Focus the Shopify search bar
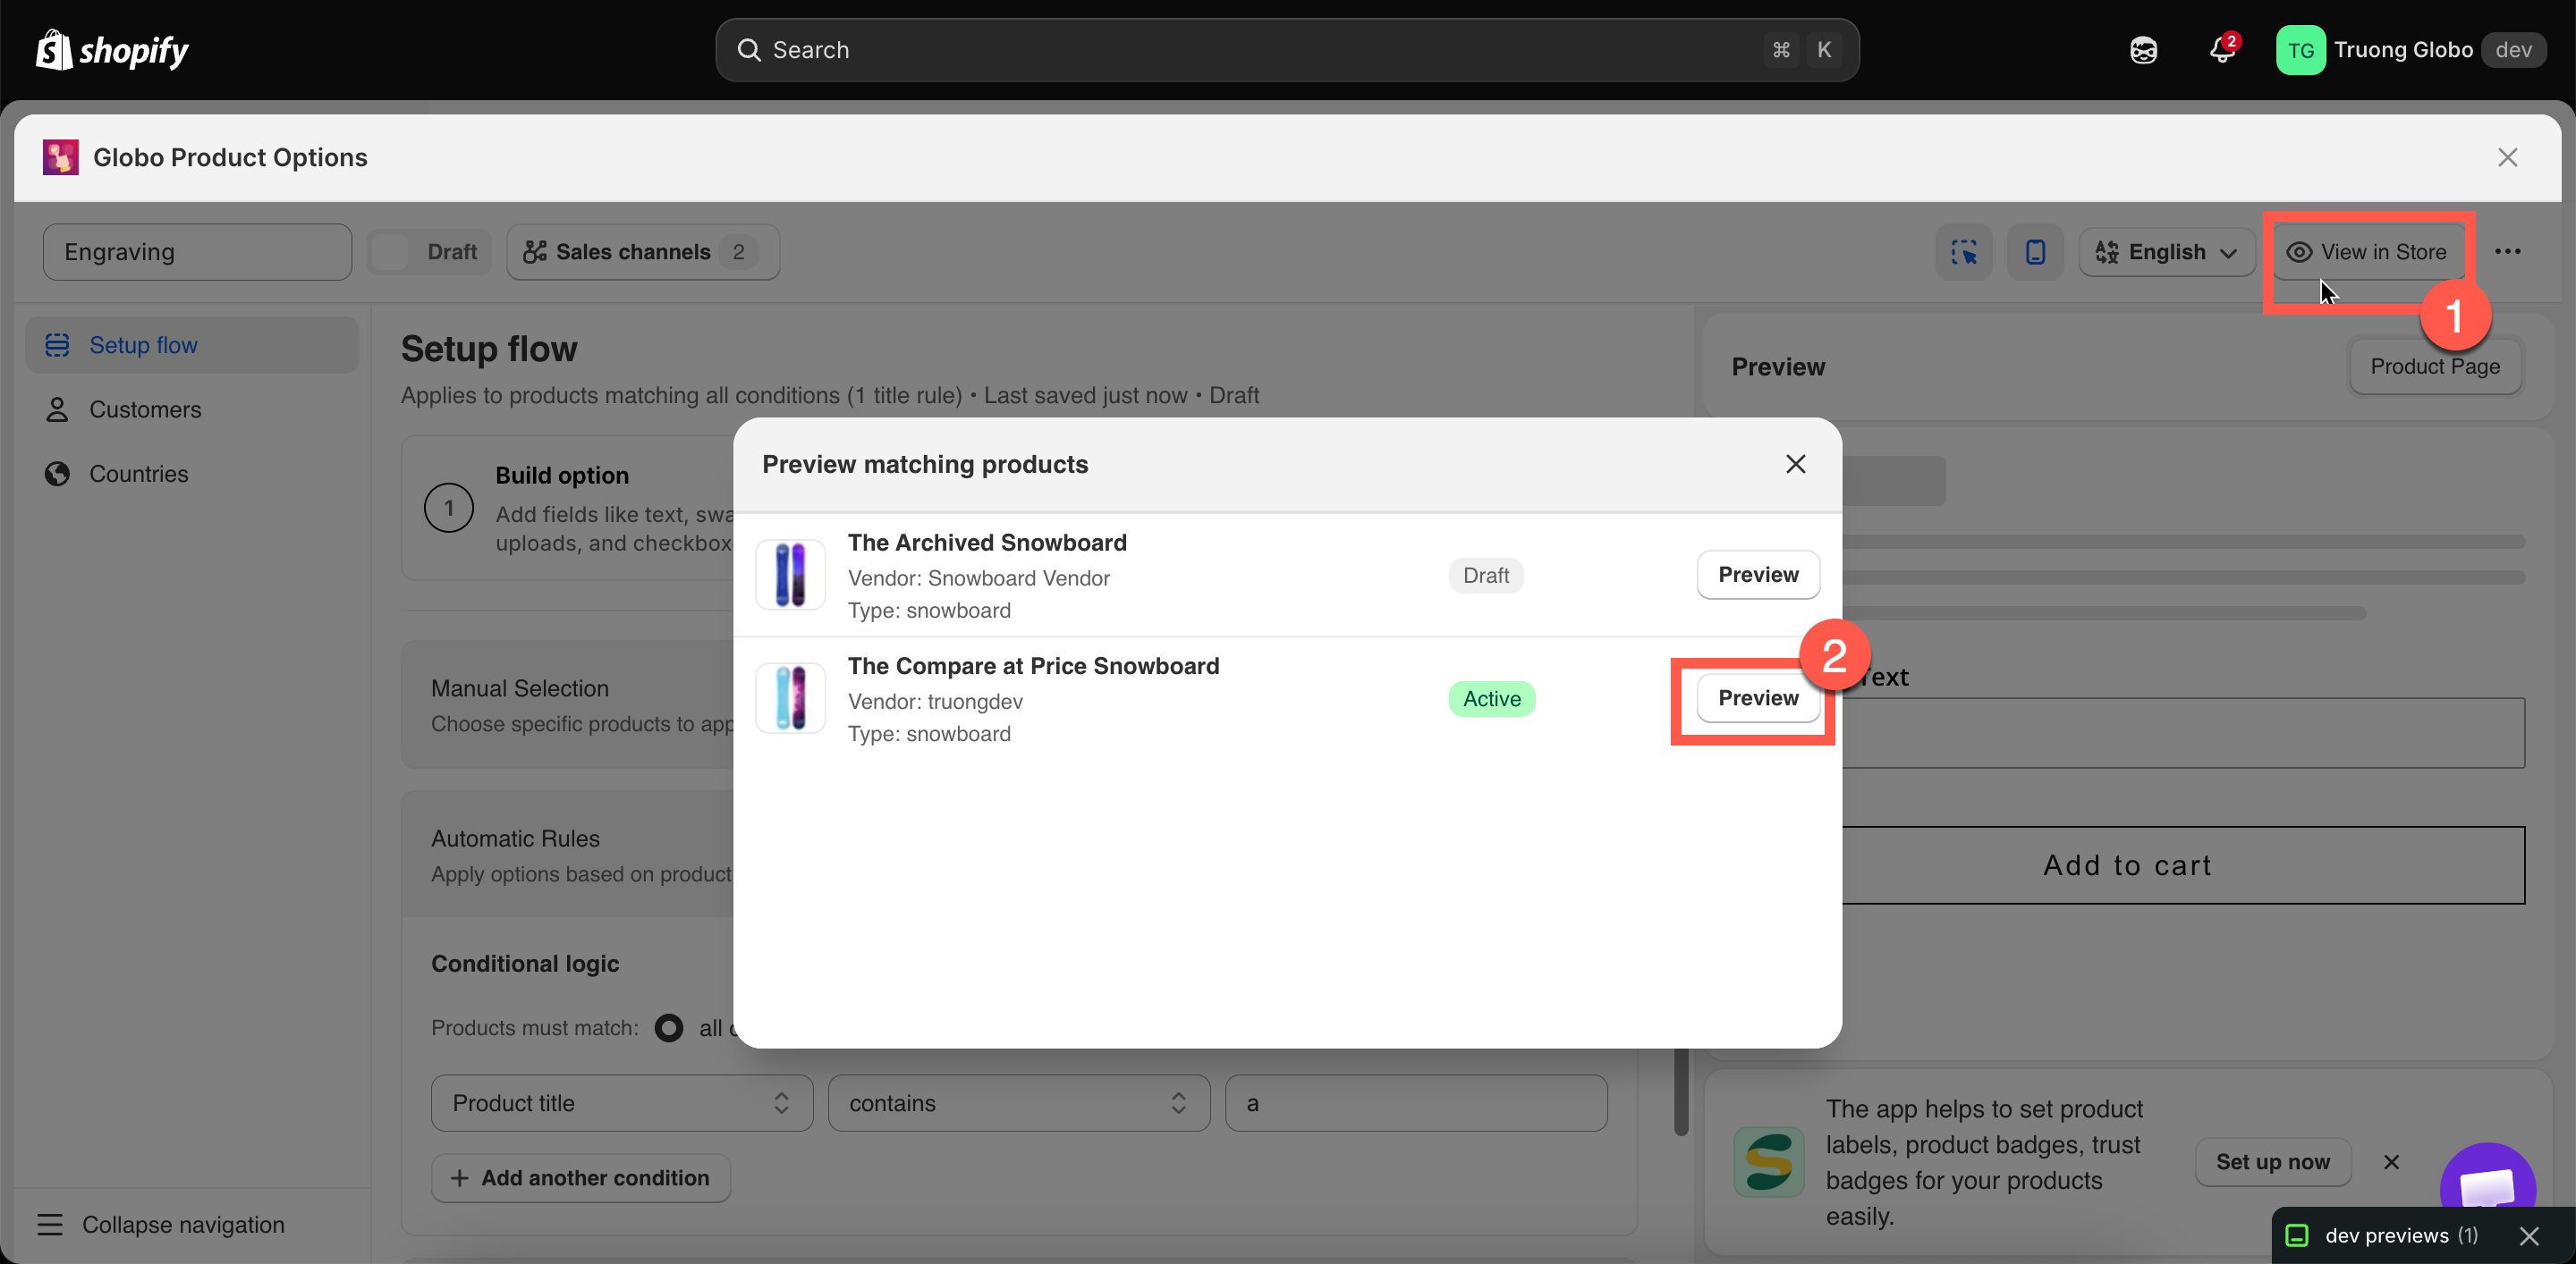This screenshot has height=1264, width=2576. coord(1287,50)
